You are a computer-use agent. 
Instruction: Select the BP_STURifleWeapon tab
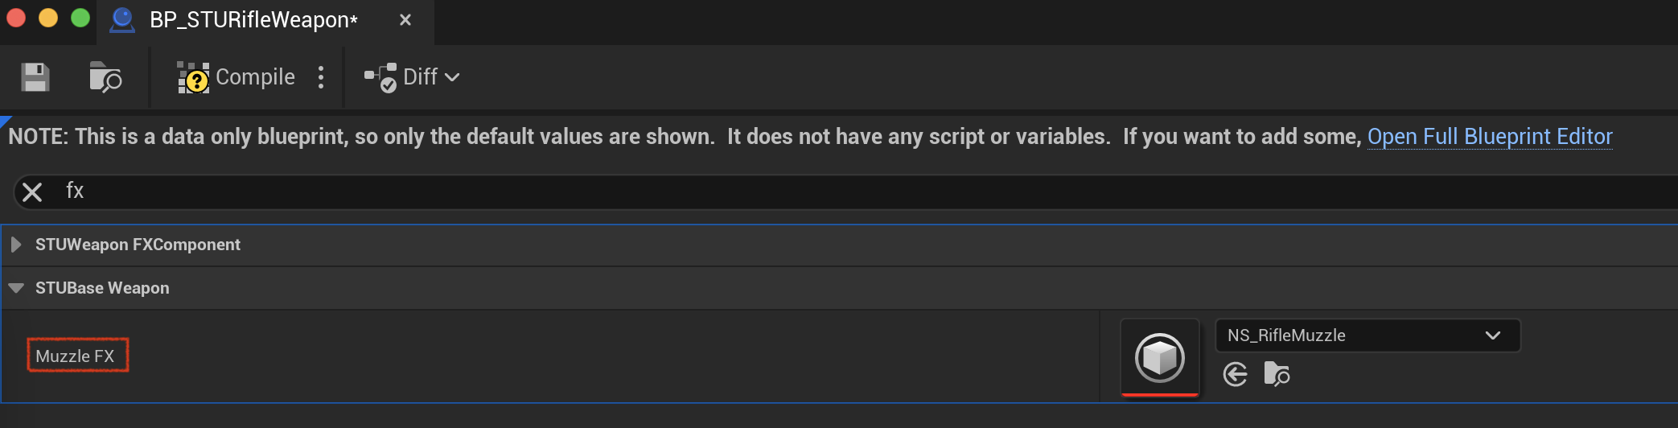point(253,19)
